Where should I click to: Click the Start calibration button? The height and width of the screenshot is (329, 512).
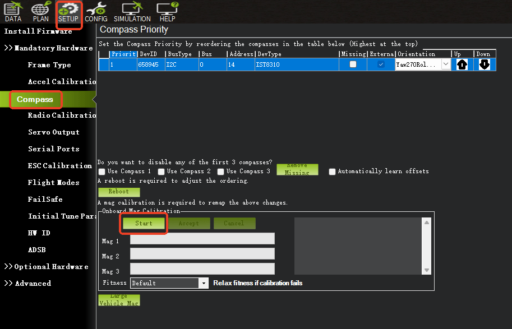(x=144, y=223)
